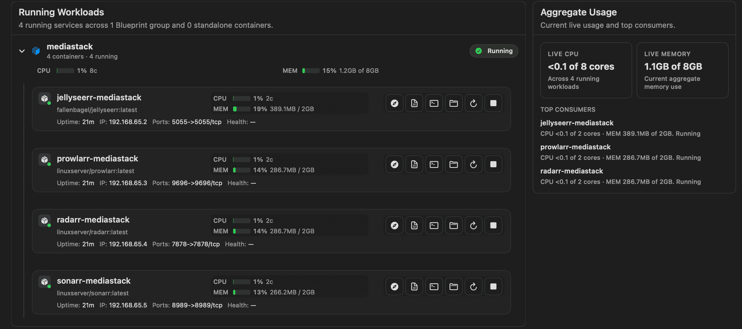
Task: Browse files of radarr-mediastack container
Action: pyautogui.click(x=454, y=225)
